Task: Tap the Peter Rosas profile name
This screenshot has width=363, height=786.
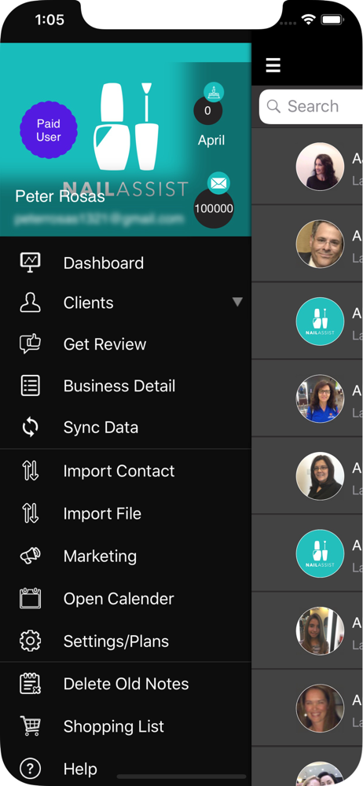Action: pos(60,196)
